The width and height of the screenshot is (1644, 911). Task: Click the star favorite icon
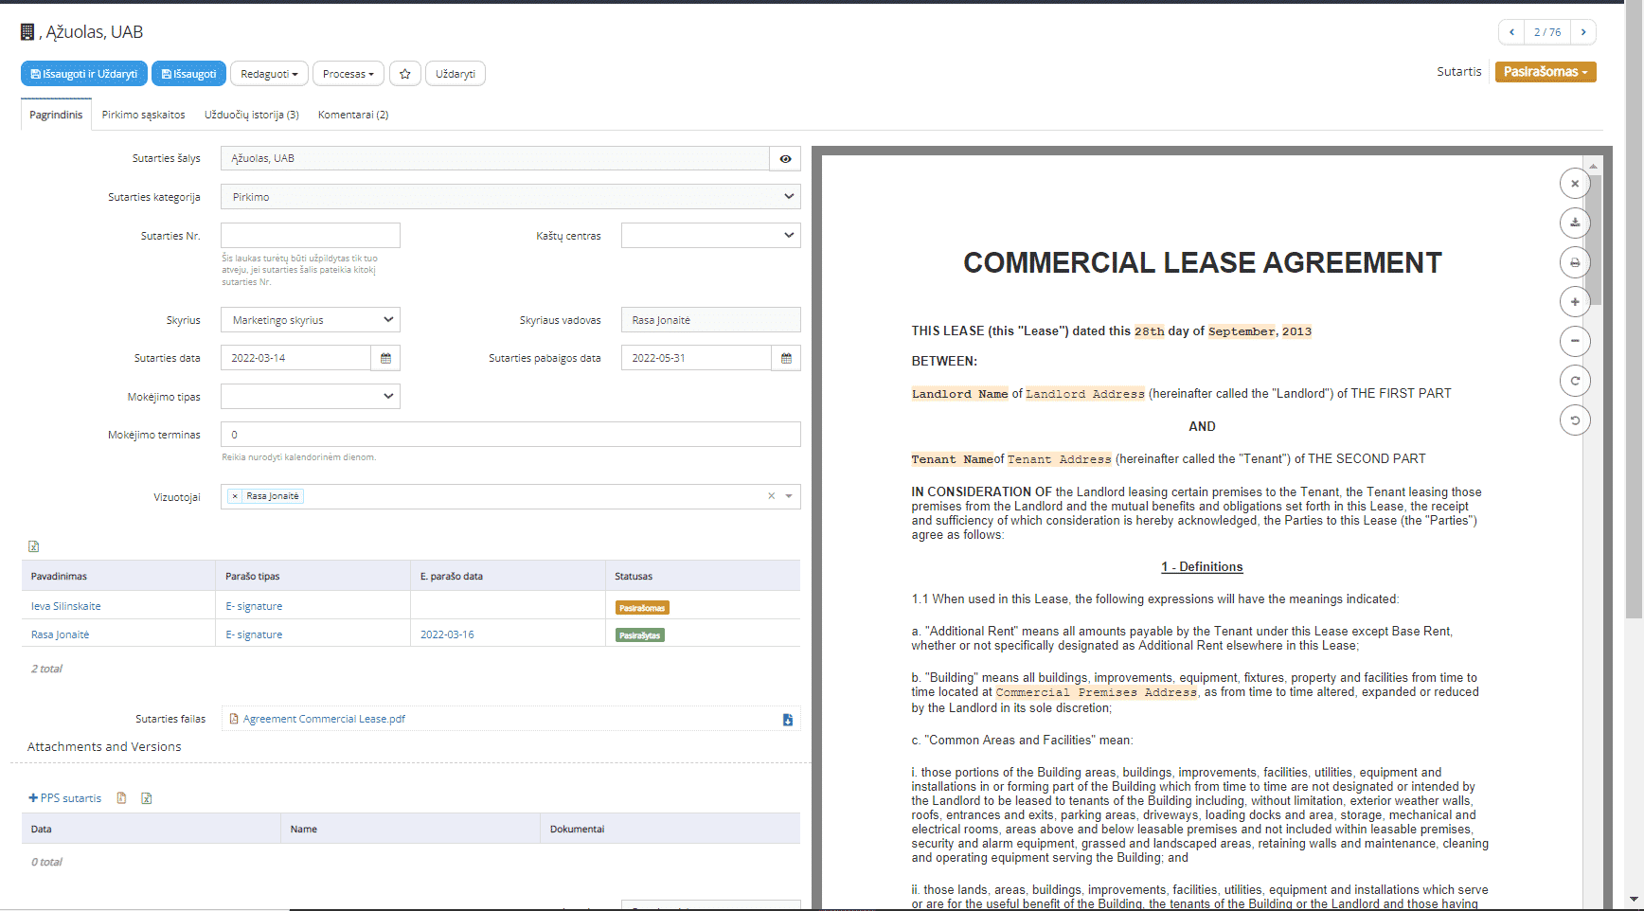pos(404,74)
